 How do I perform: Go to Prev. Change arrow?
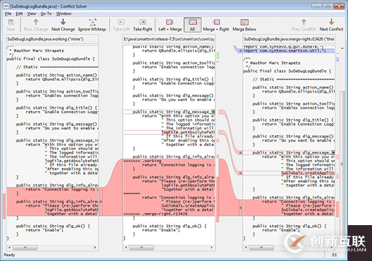[x=36, y=22]
